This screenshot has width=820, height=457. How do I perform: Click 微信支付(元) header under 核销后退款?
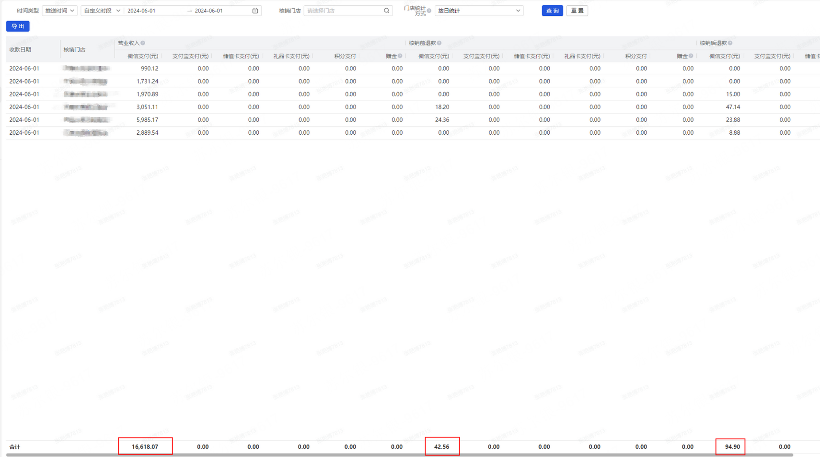pyautogui.click(x=725, y=56)
